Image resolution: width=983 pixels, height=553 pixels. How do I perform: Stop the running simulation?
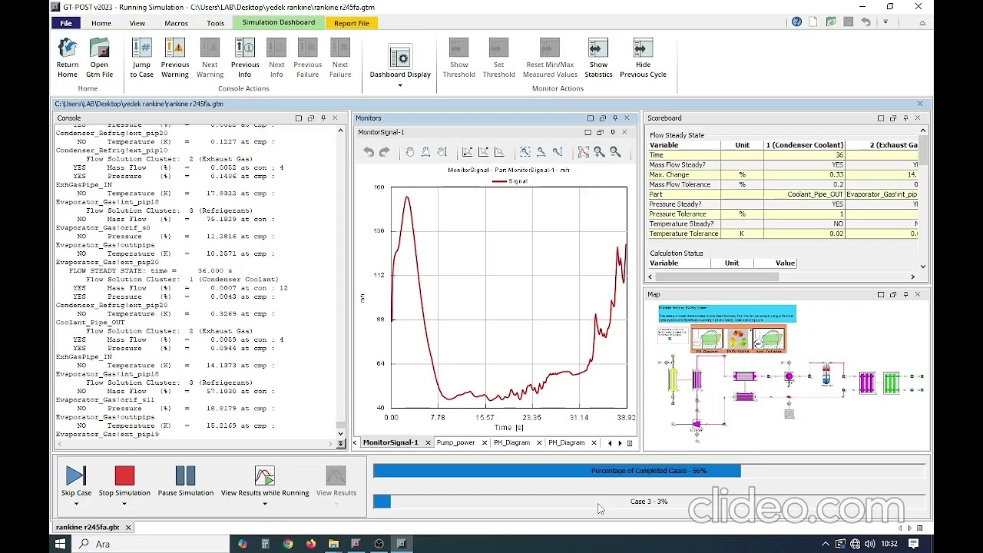click(124, 482)
